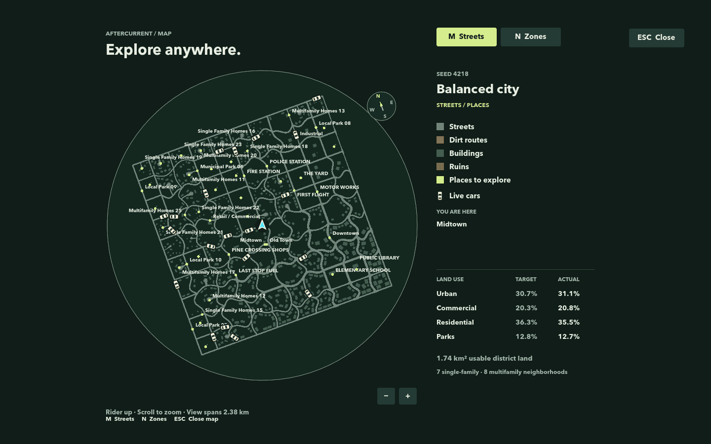Click the Dirt routes legend swatch
Screen dimensions: 711x444
(440, 140)
